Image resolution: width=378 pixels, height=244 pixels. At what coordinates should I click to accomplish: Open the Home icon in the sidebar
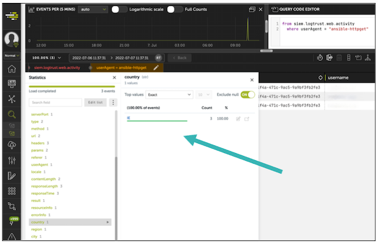pyautogui.click(x=11, y=69)
